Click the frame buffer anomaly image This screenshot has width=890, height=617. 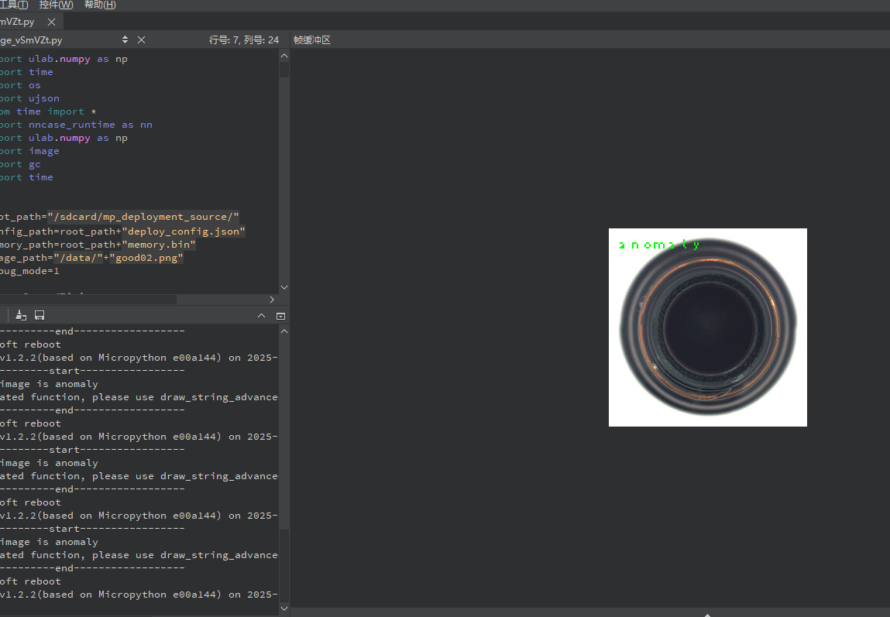[x=707, y=327]
